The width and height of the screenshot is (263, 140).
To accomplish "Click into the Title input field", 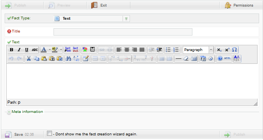I will [123, 32].
